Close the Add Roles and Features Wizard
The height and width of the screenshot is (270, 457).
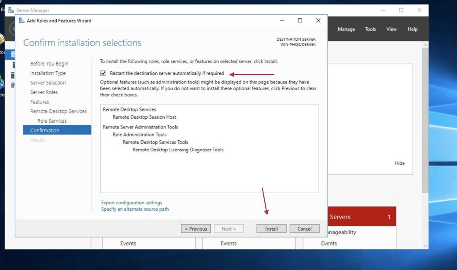coord(318,21)
